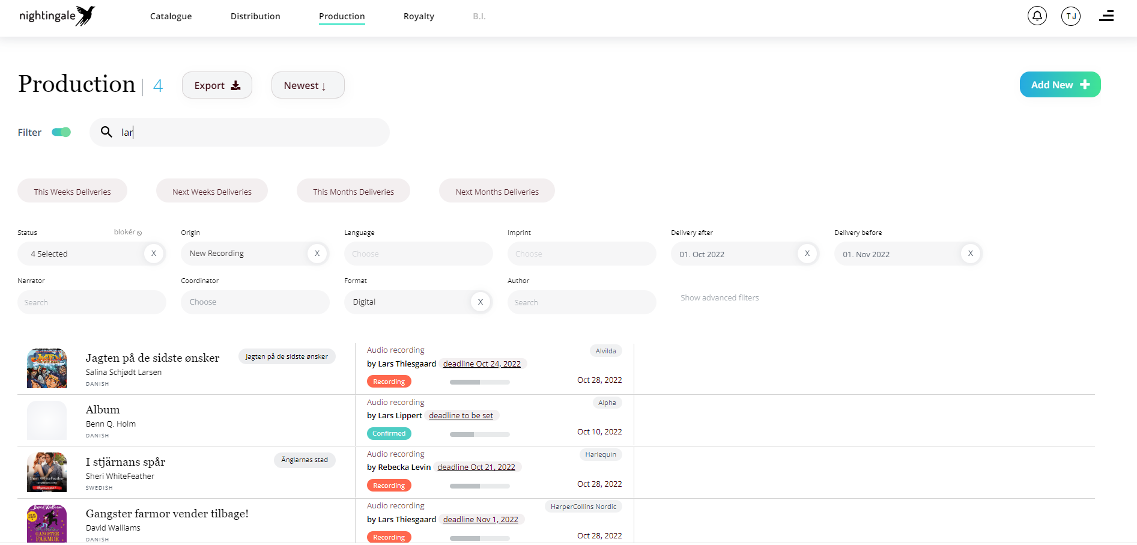The height and width of the screenshot is (545, 1137).
Task: Select the Production tab
Action: (342, 16)
